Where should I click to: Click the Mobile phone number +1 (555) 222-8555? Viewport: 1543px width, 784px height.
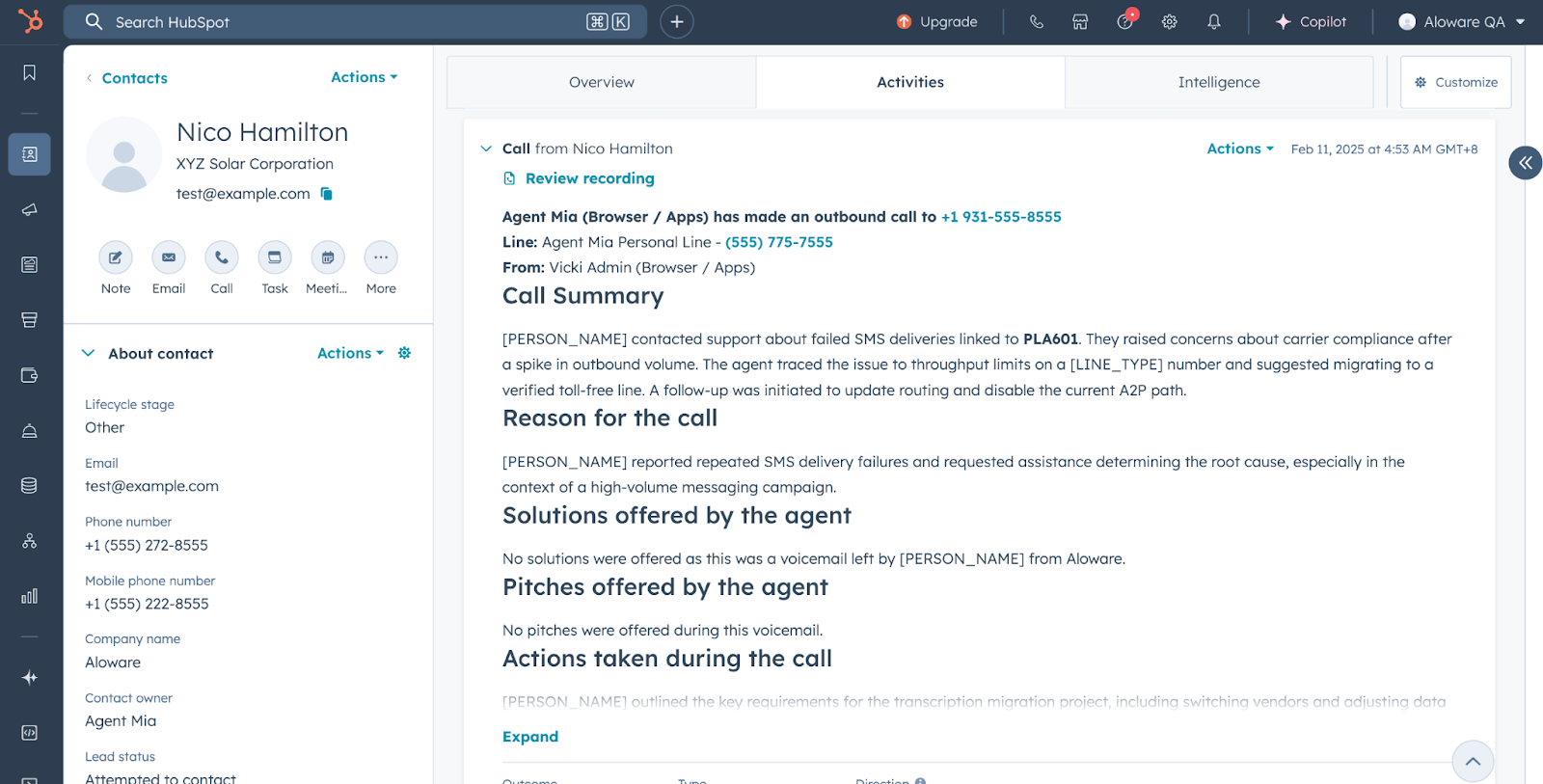(x=147, y=604)
